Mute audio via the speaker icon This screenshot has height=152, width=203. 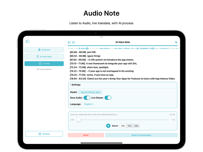(176, 42)
